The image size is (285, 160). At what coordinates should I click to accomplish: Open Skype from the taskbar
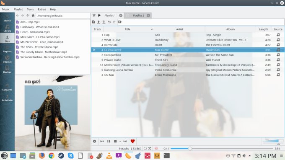[71, 156]
